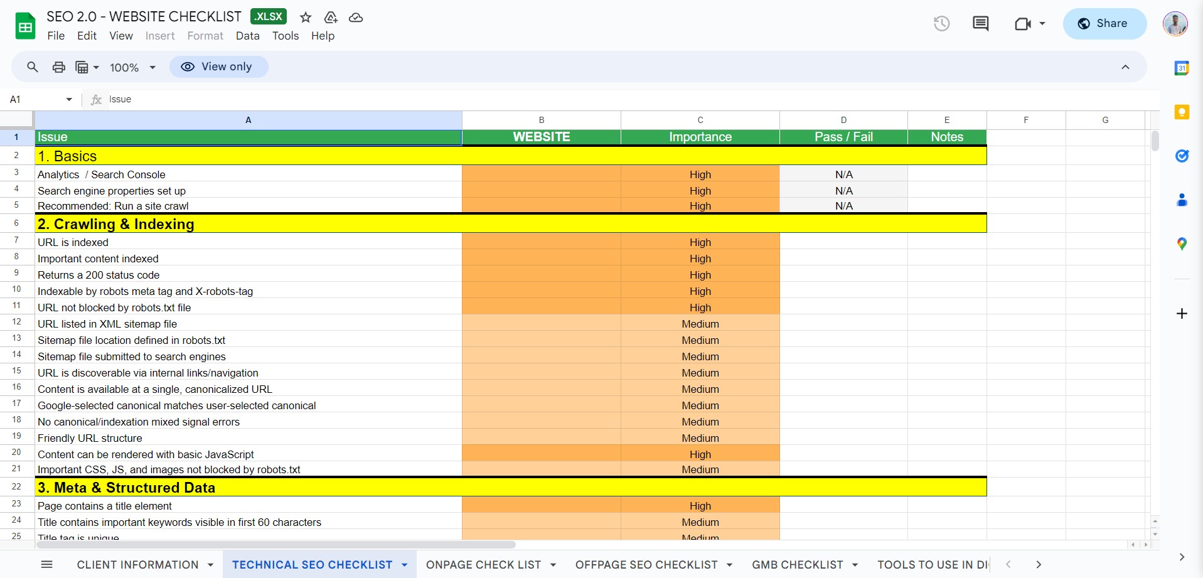The height and width of the screenshot is (578, 1203).
Task: Select N/A cell for Analytics row
Action: pyautogui.click(x=843, y=174)
